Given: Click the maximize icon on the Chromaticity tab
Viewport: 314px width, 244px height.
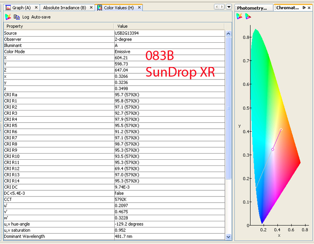Looking at the screenshot, I should click(304, 7).
